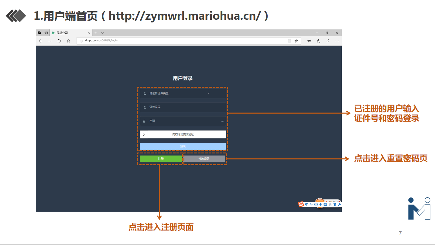
Task: Open a new tab with the plus button
Action: [96, 33]
